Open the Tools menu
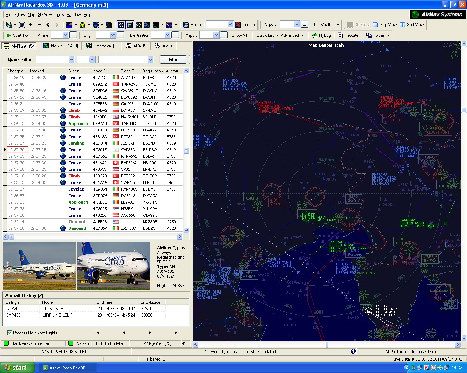Image resolution: width=467 pixels, height=373 pixels. click(x=59, y=15)
